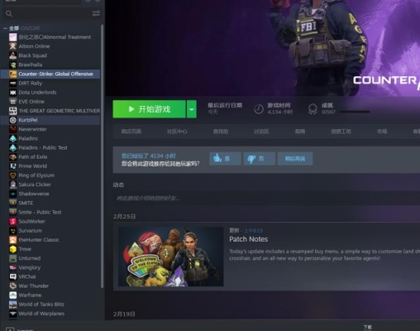Open the fourth tab in the game nav bar

coord(261,132)
